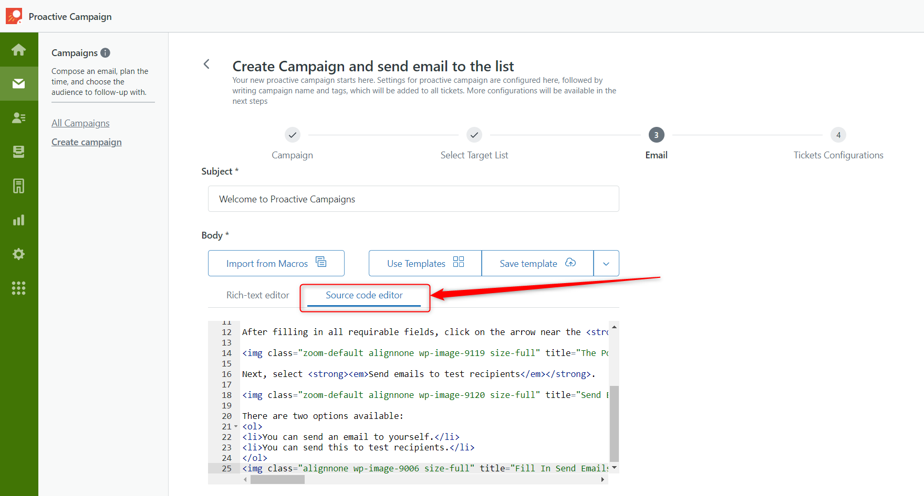This screenshot has height=496, width=924.
Task: Click the Subject input field
Action: (413, 199)
